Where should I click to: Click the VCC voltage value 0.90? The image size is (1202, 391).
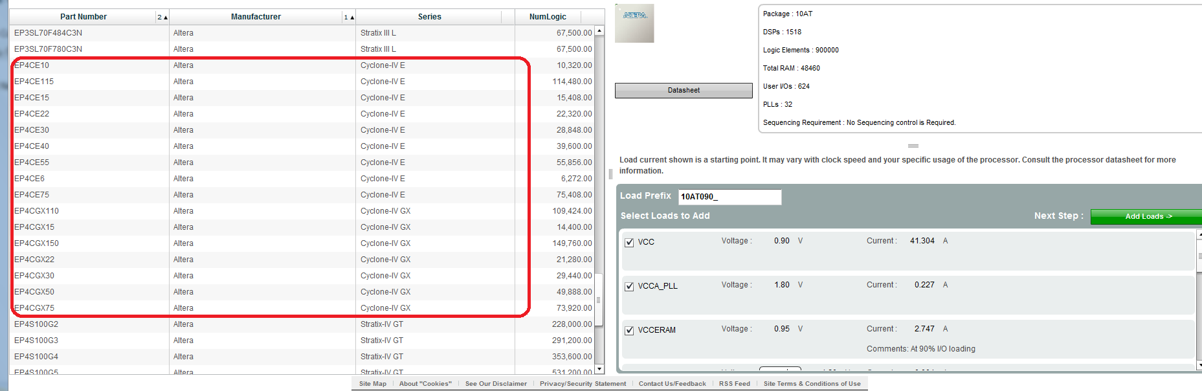click(x=781, y=241)
